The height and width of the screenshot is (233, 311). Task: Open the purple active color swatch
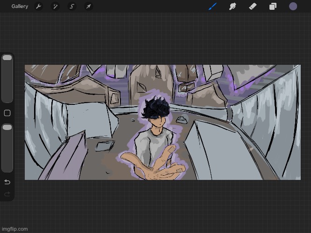pyautogui.click(x=293, y=7)
